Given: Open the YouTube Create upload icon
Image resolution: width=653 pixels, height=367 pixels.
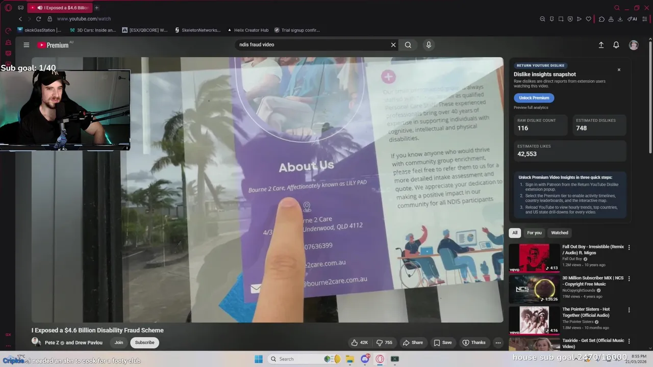Looking at the screenshot, I should [601, 45].
